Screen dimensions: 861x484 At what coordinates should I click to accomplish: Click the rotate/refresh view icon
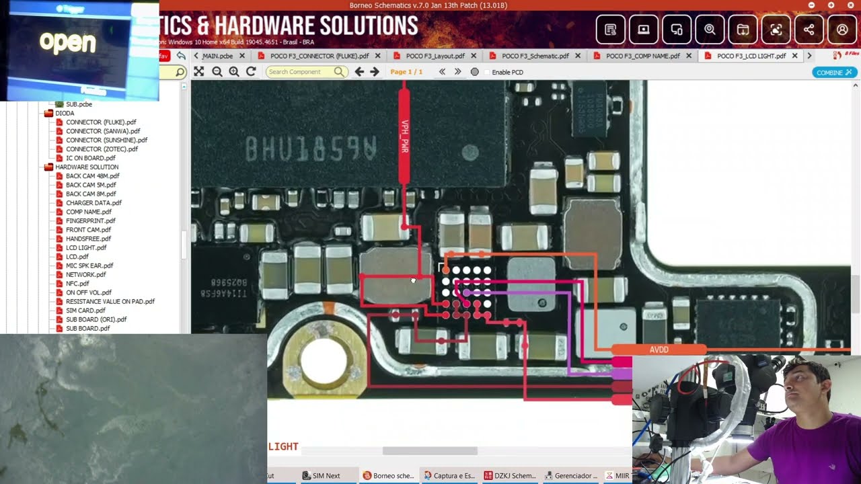(251, 71)
